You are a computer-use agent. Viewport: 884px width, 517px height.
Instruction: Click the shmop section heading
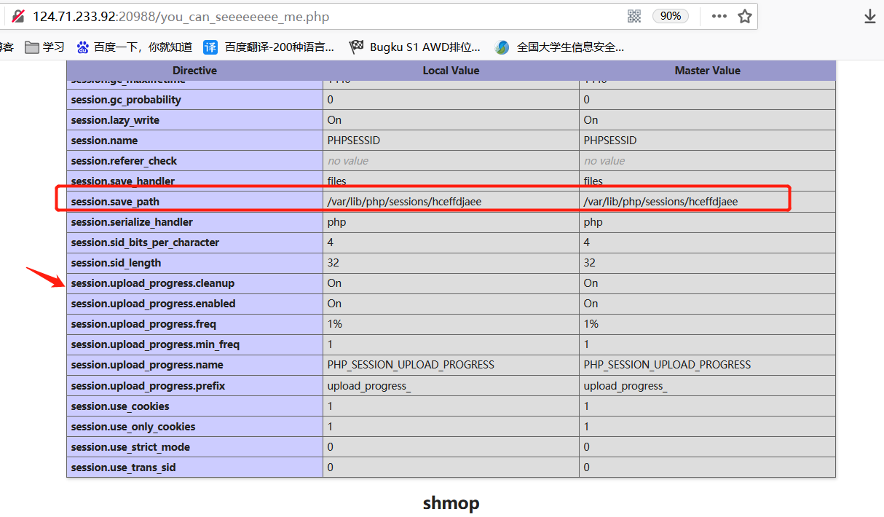pyautogui.click(x=451, y=502)
